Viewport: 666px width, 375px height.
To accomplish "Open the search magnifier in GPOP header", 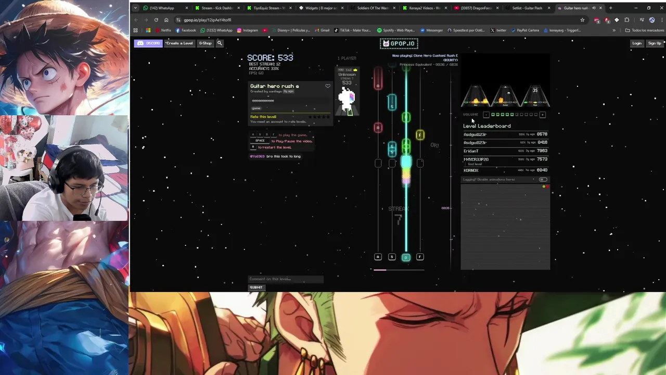I will [x=220, y=43].
